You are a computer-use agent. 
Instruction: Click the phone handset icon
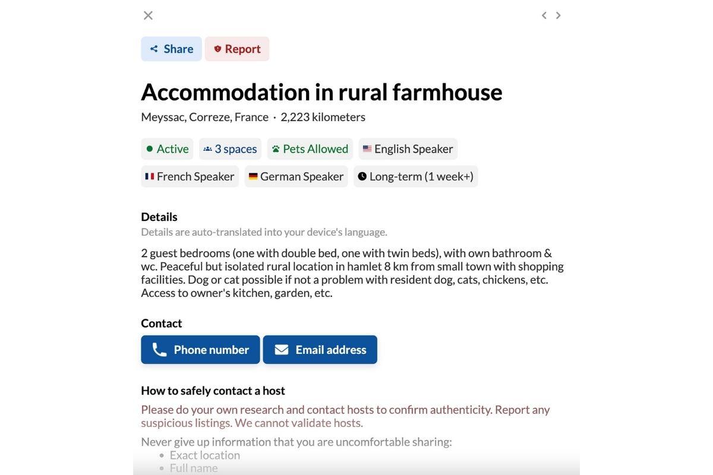pos(159,350)
